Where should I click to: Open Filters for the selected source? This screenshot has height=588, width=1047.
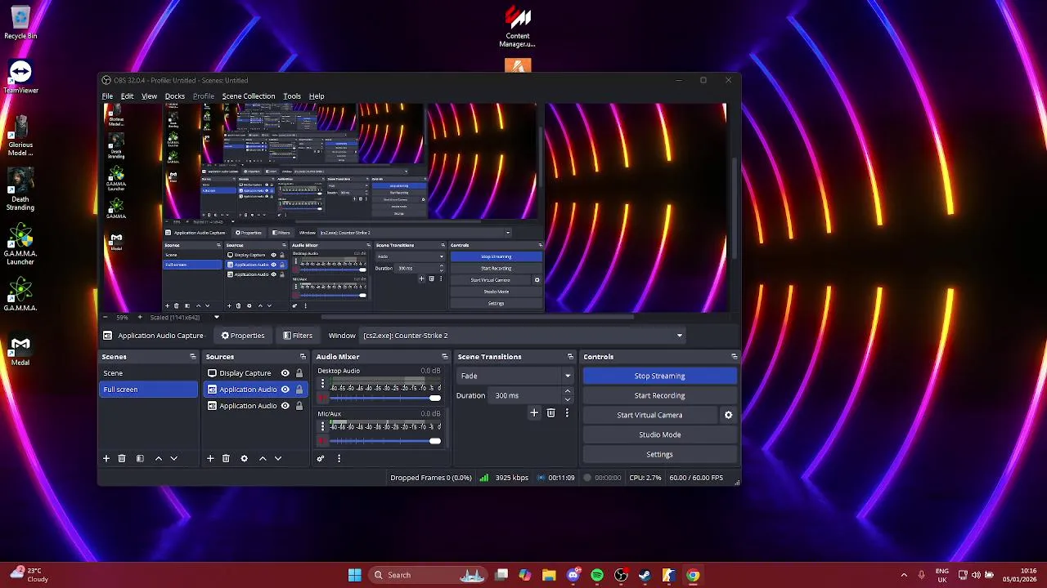298,336
